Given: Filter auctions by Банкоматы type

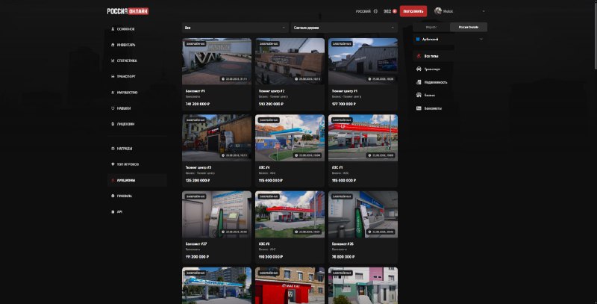Looking at the screenshot, I should [x=434, y=108].
